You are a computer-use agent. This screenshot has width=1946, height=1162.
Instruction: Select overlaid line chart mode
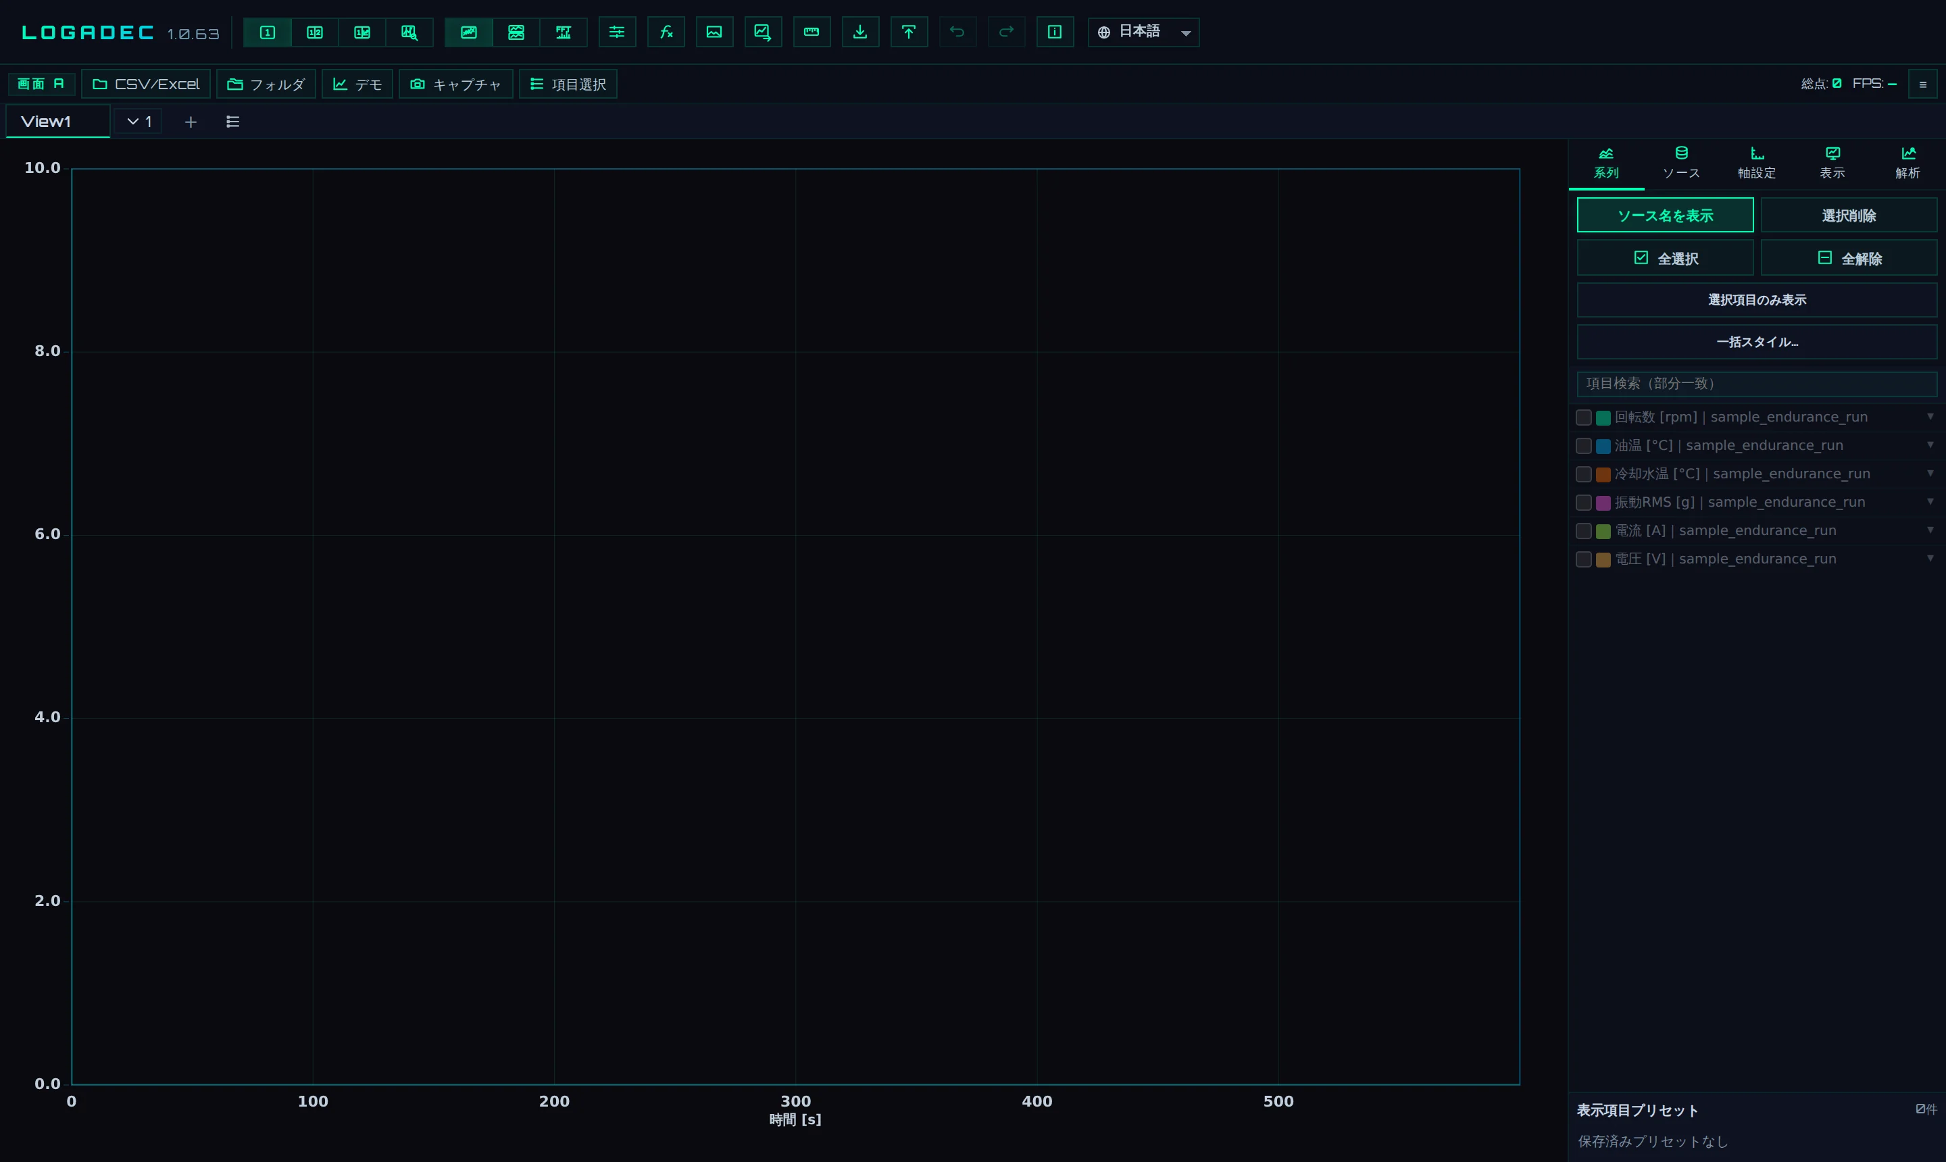pos(468,32)
